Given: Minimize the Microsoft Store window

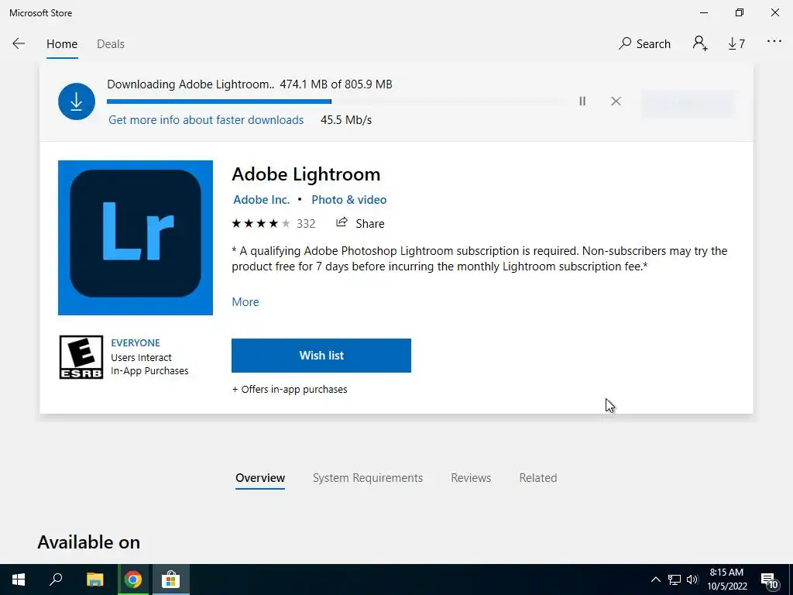Looking at the screenshot, I should point(704,12).
